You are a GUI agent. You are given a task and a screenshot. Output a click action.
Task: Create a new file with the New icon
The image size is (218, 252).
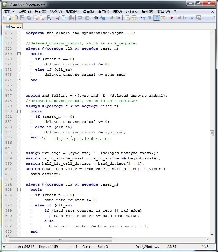coord(9,18)
